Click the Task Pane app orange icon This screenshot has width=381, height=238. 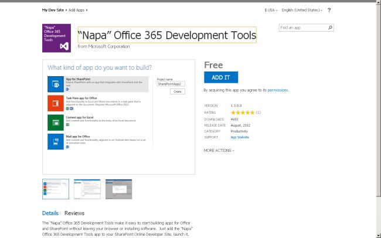[56, 103]
